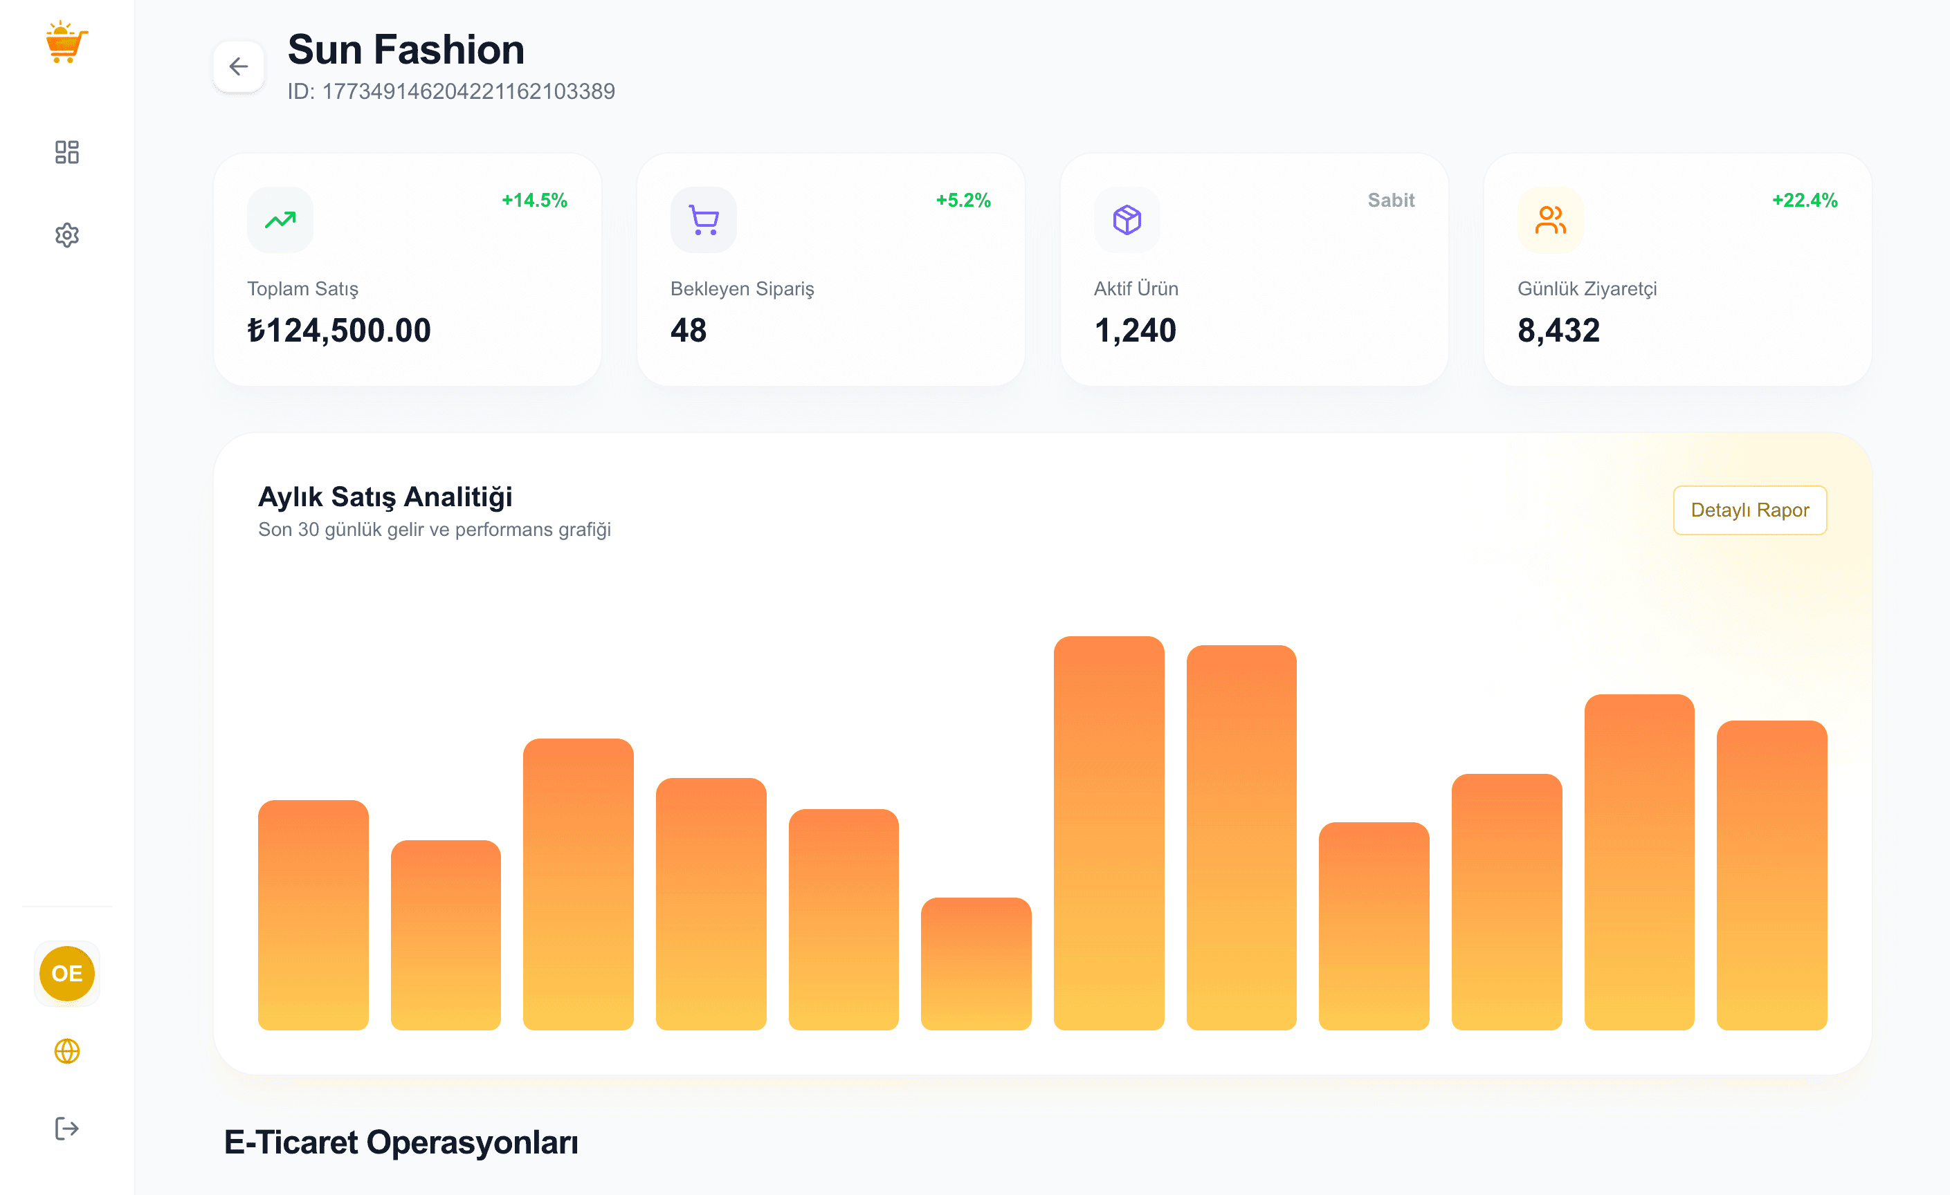Click the box icon in Aktif Ürün card
Image resolution: width=1950 pixels, height=1195 pixels.
(1127, 220)
